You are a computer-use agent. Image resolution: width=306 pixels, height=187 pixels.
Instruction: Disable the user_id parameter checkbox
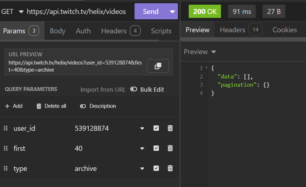pyautogui.click(x=156, y=128)
